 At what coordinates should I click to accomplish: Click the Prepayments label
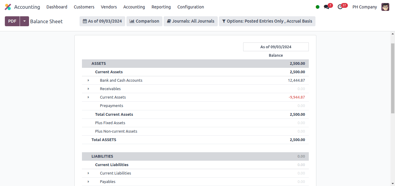click(112, 106)
